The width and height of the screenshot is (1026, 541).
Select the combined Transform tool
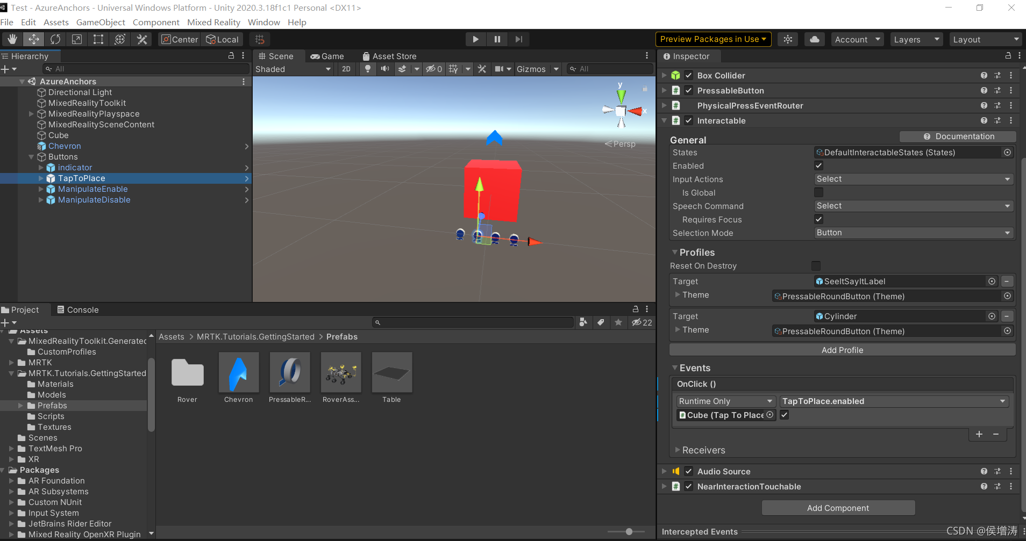pyautogui.click(x=120, y=39)
